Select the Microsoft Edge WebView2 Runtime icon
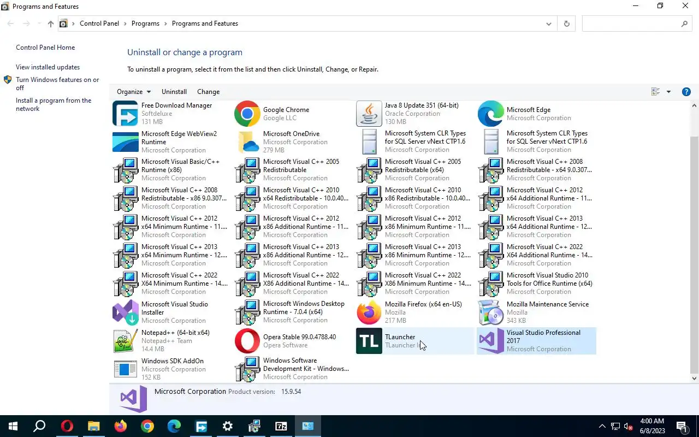This screenshot has height=437, width=699. pos(125,142)
